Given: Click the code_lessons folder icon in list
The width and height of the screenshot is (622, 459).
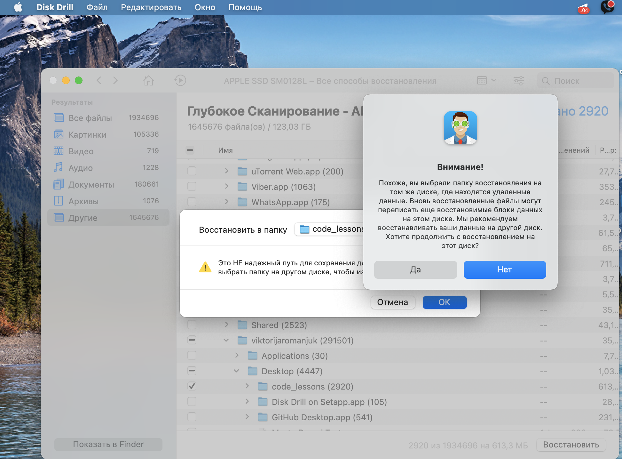Looking at the screenshot, I should click(x=263, y=386).
